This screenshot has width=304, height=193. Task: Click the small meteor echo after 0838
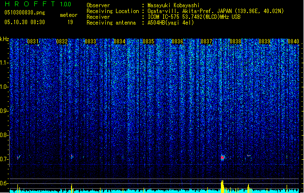tap(248, 155)
